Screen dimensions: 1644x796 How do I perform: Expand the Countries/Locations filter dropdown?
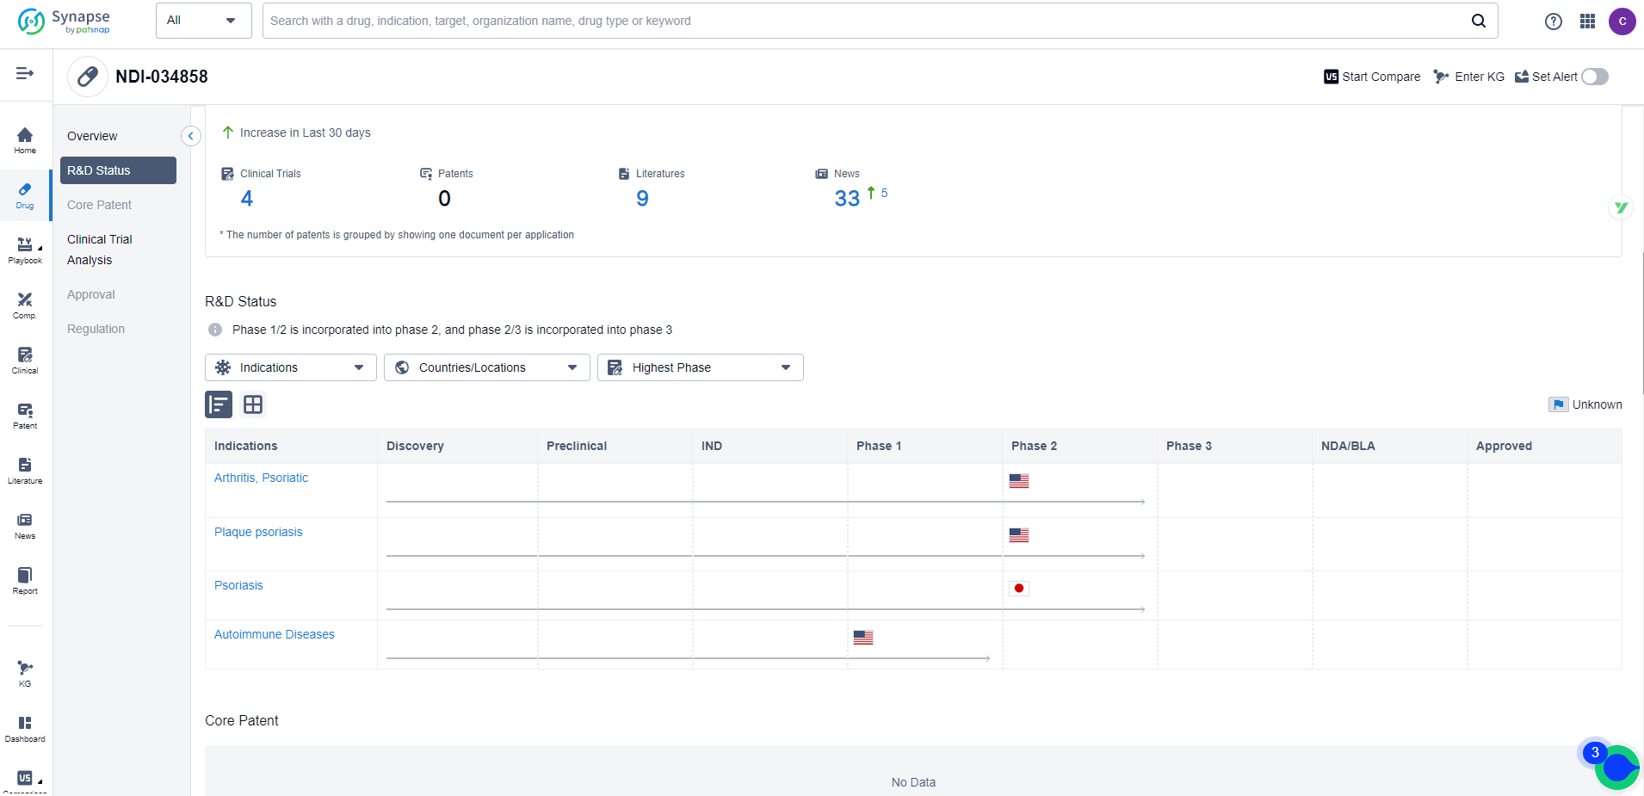click(x=487, y=367)
